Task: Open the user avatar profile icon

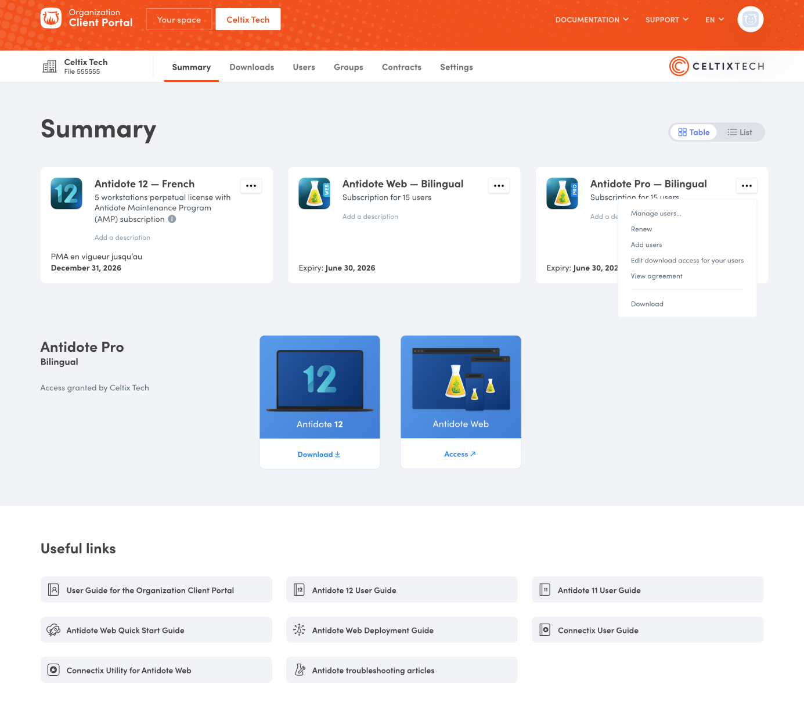Action: [x=750, y=19]
